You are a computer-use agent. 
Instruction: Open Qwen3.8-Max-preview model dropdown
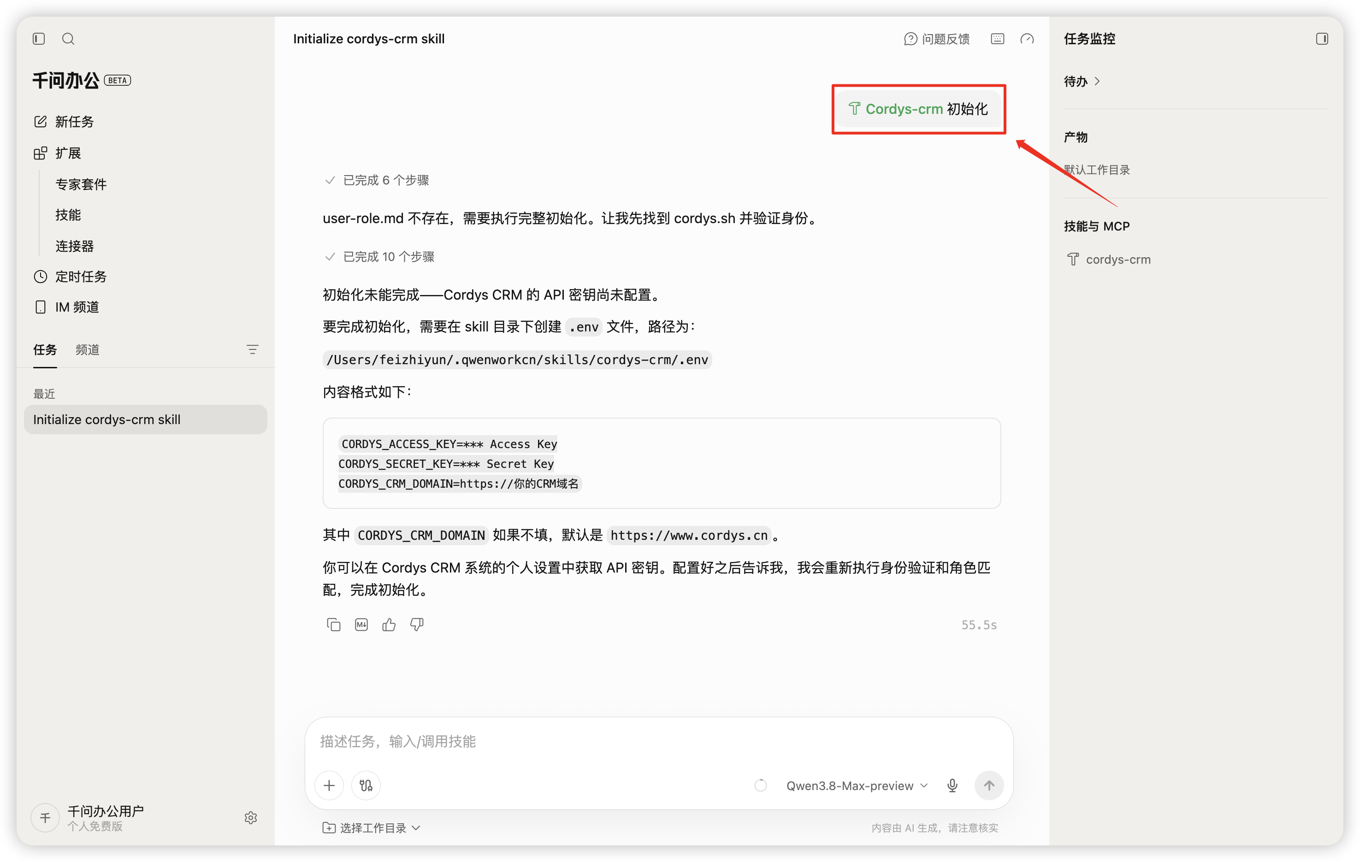click(857, 785)
